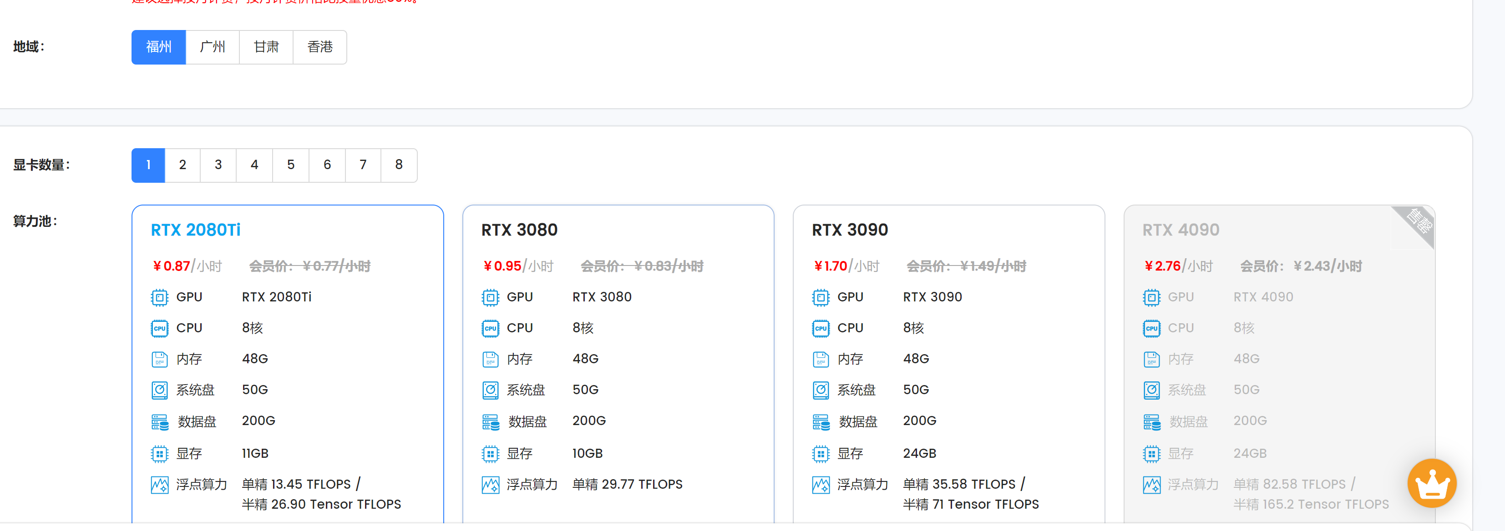
Task: Select the 广州 region option
Action: [213, 47]
